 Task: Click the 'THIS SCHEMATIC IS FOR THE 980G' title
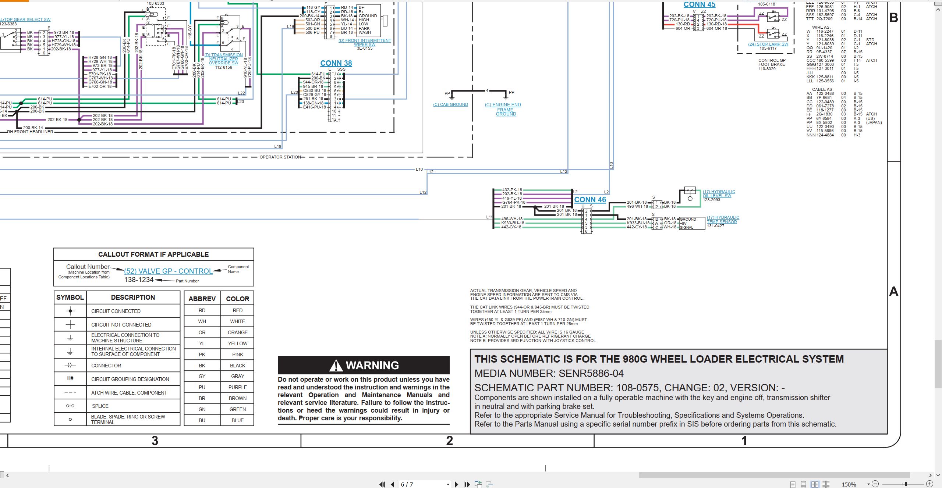pyautogui.click(x=659, y=359)
